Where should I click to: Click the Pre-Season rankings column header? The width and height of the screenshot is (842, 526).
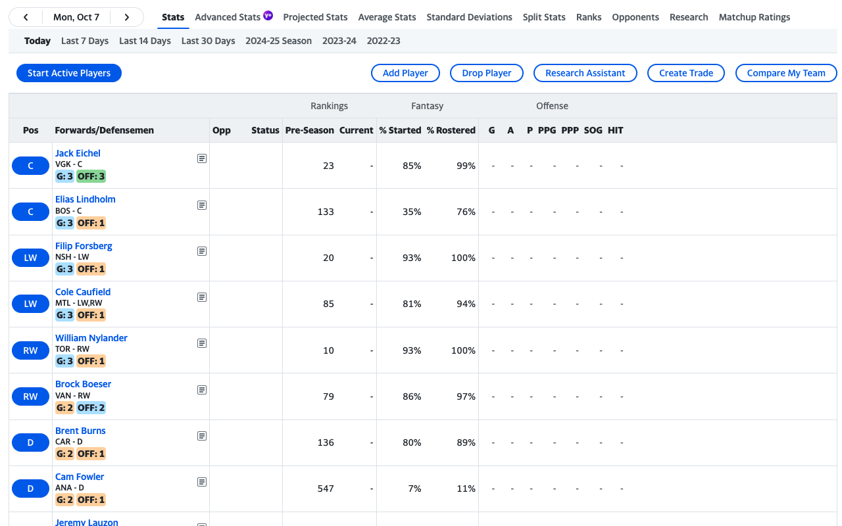[x=309, y=130]
